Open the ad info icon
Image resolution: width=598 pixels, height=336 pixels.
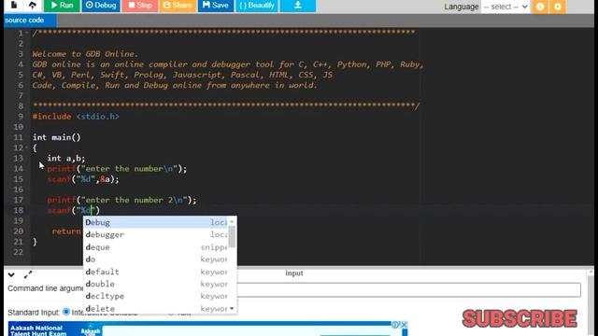(395, 325)
